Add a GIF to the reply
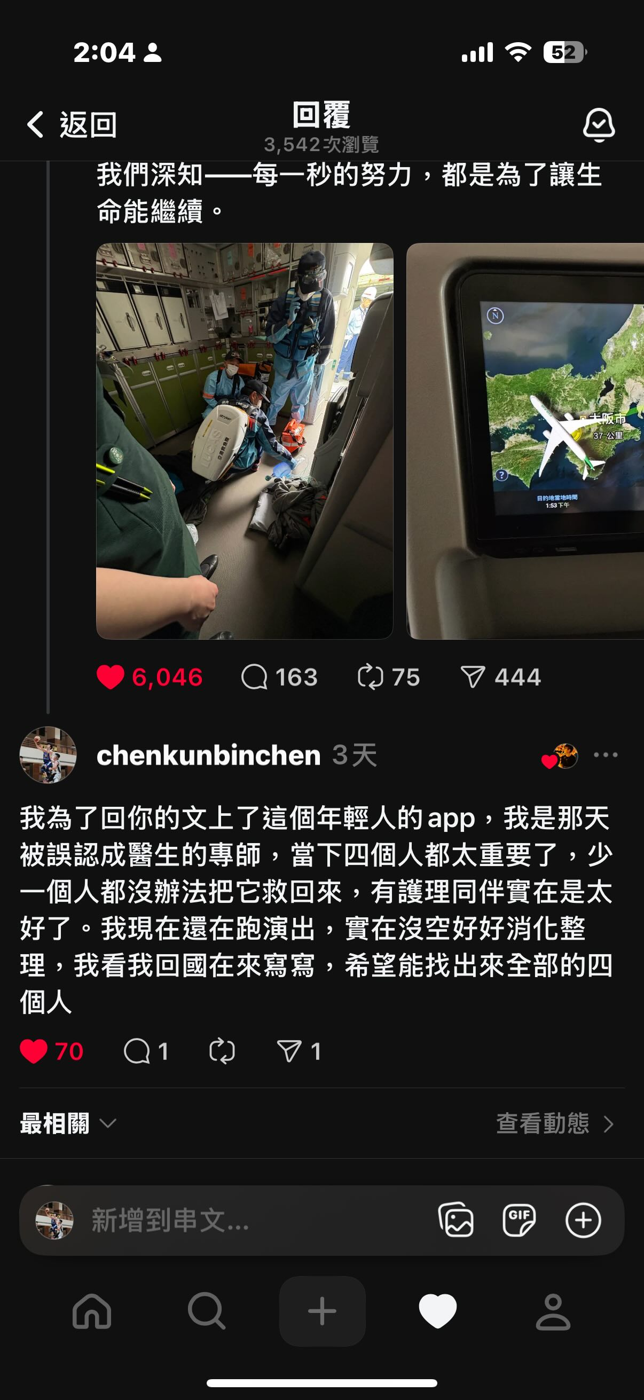644x1400 pixels. [519, 1220]
